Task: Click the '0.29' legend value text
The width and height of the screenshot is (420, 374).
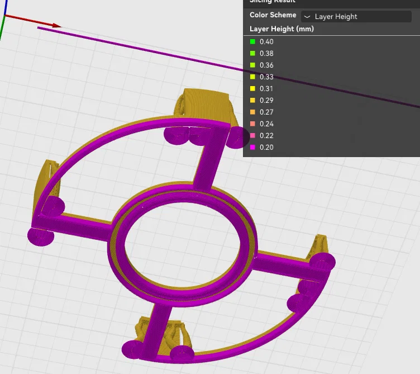Action: [266, 100]
